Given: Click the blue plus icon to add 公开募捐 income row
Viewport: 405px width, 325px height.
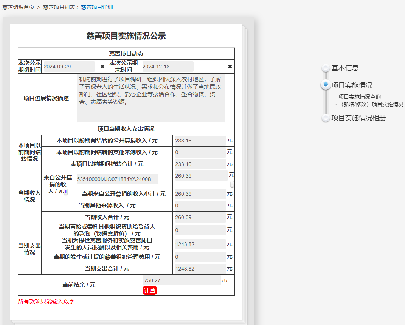Looking at the screenshot, I should pos(66,193).
